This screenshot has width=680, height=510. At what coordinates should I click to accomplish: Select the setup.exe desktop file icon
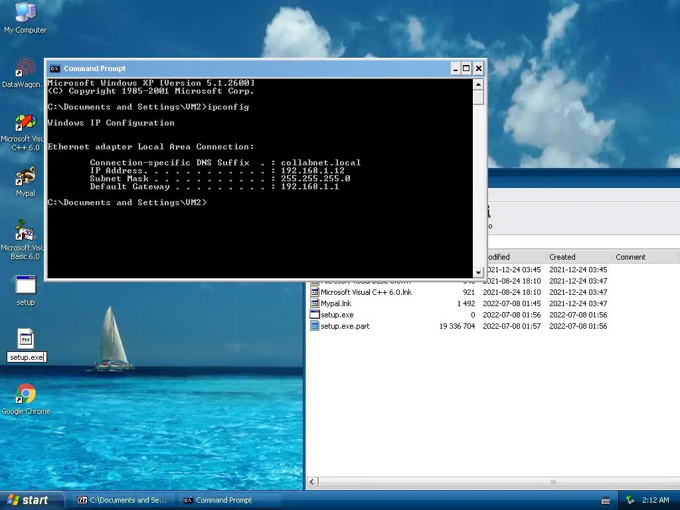(26, 339)
